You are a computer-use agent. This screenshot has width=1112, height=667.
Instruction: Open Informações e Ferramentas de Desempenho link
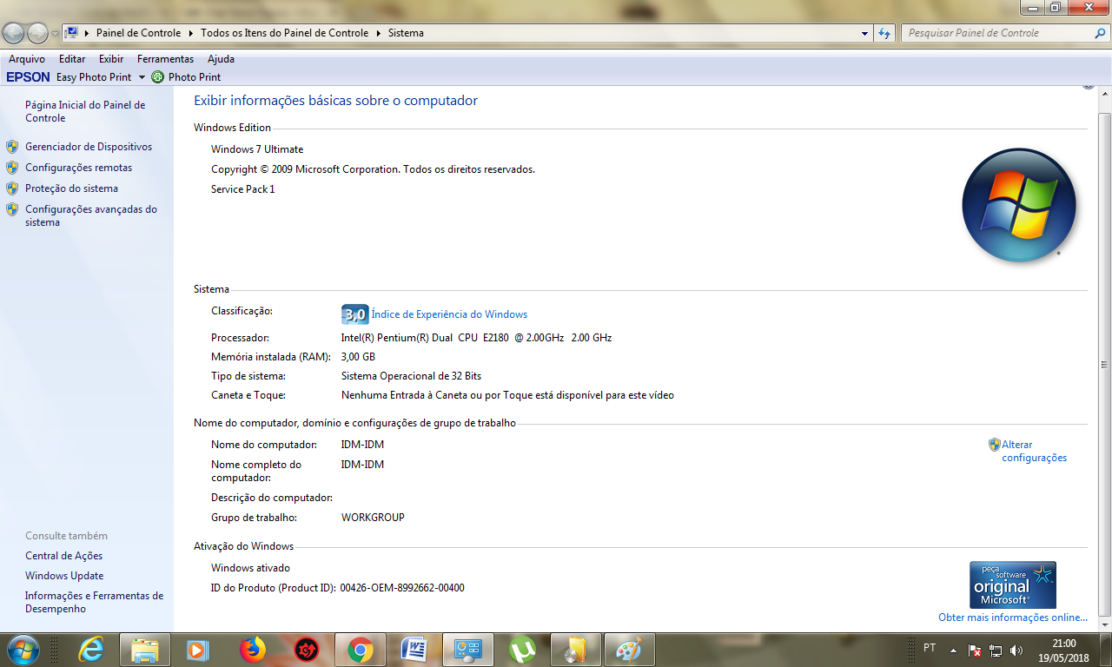94,603
